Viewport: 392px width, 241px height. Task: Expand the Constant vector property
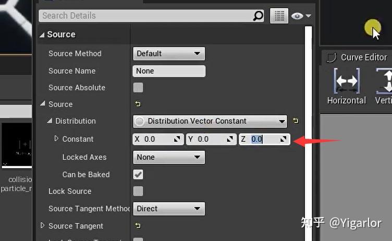[57, 139]
